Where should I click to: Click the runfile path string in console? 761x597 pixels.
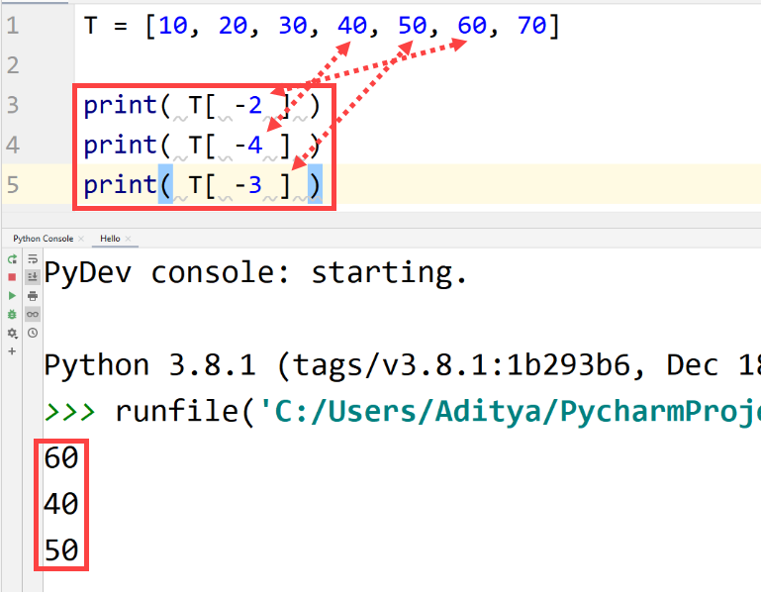click(511, 413)
